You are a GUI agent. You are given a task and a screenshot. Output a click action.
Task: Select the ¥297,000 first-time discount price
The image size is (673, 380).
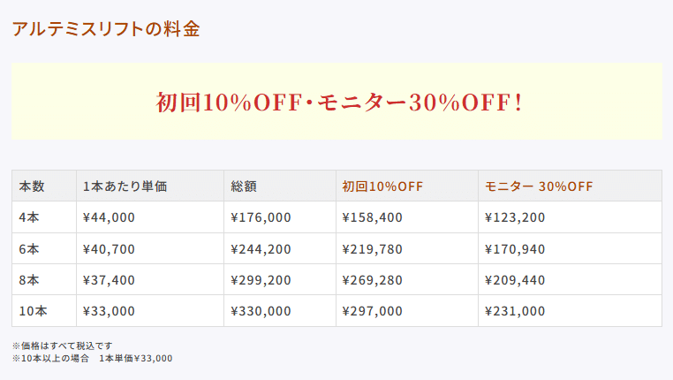click(x=372, y=311)
